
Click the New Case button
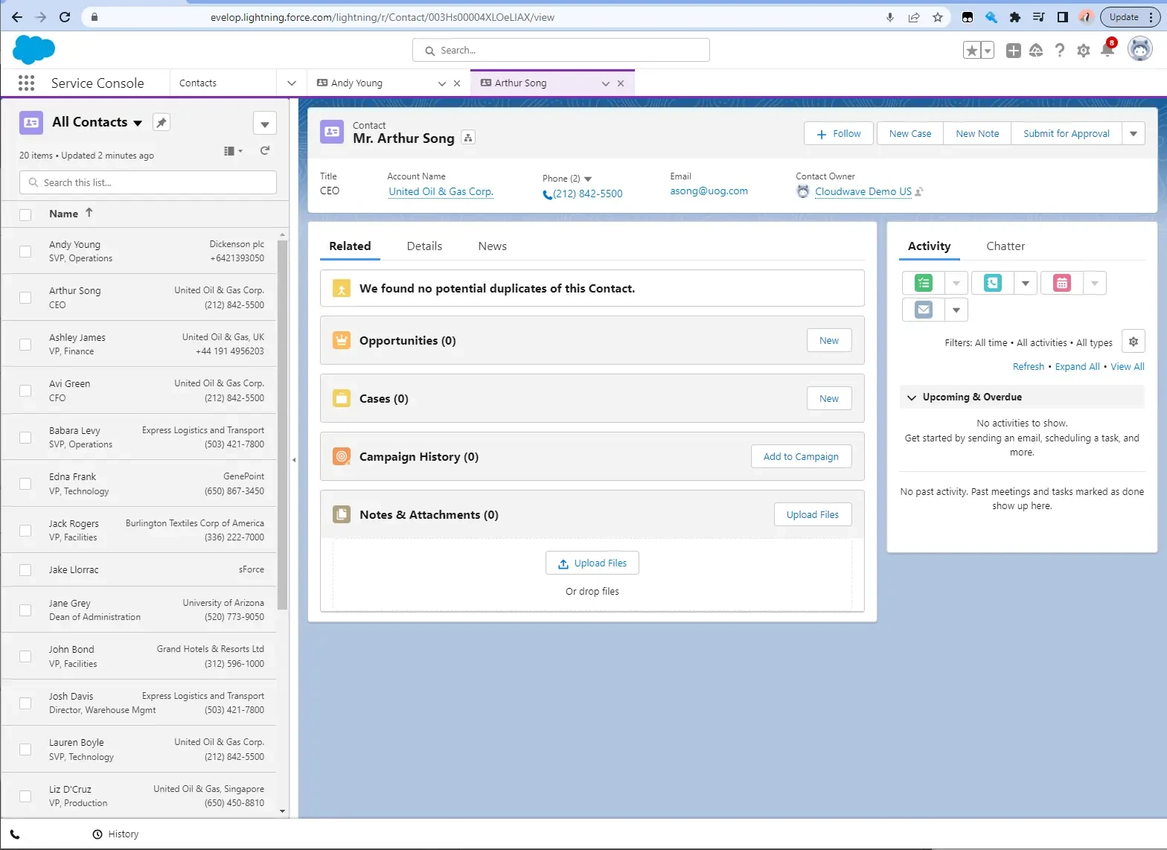[x=909, y=134]
